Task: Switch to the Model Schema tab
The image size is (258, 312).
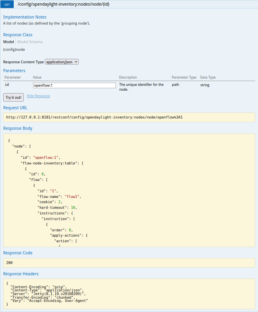Action: (30, 42)
